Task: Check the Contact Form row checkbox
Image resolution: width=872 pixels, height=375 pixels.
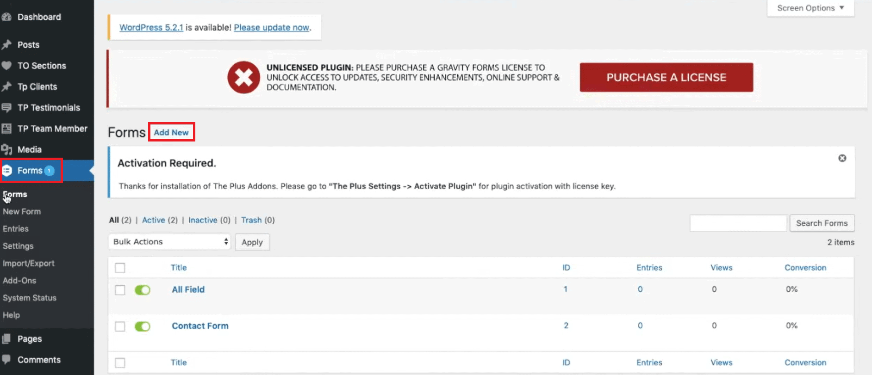Action: [120, 326]
